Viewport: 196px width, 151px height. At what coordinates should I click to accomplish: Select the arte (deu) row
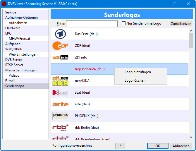[x=119, y=104]
